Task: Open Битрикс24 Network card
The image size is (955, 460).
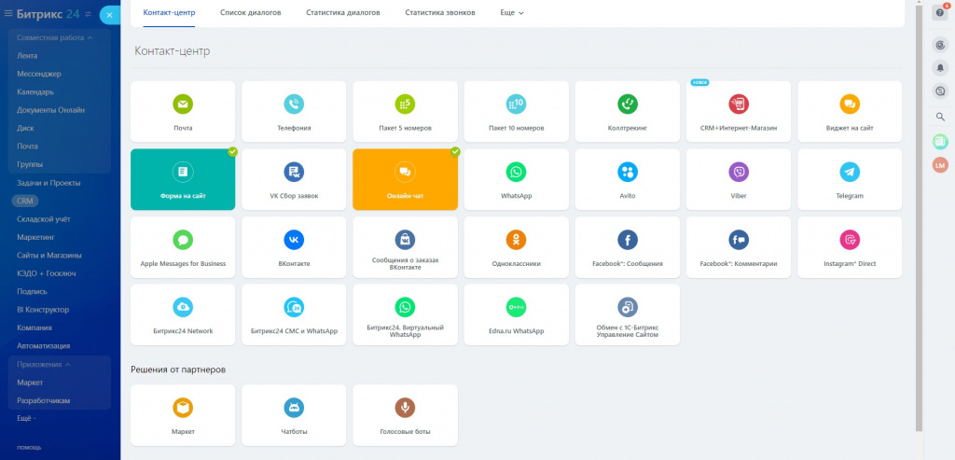Action: point(183,315)
